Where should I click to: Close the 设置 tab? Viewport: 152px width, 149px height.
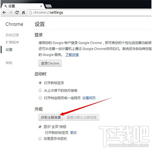(41, 6)
